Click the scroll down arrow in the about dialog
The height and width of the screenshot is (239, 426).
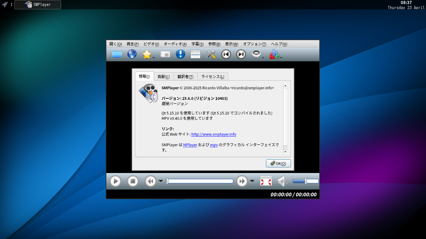[285, 152]
